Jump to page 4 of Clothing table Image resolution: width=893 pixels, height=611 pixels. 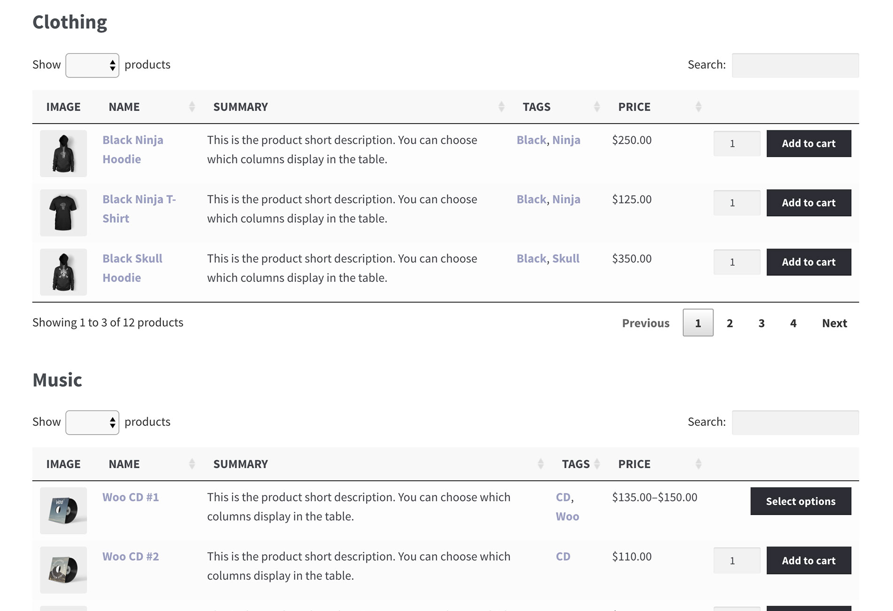click(793, 323)
